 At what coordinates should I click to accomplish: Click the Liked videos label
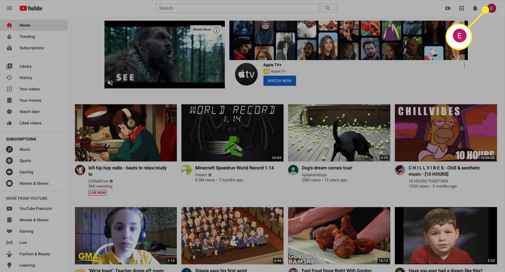point(30,123)
